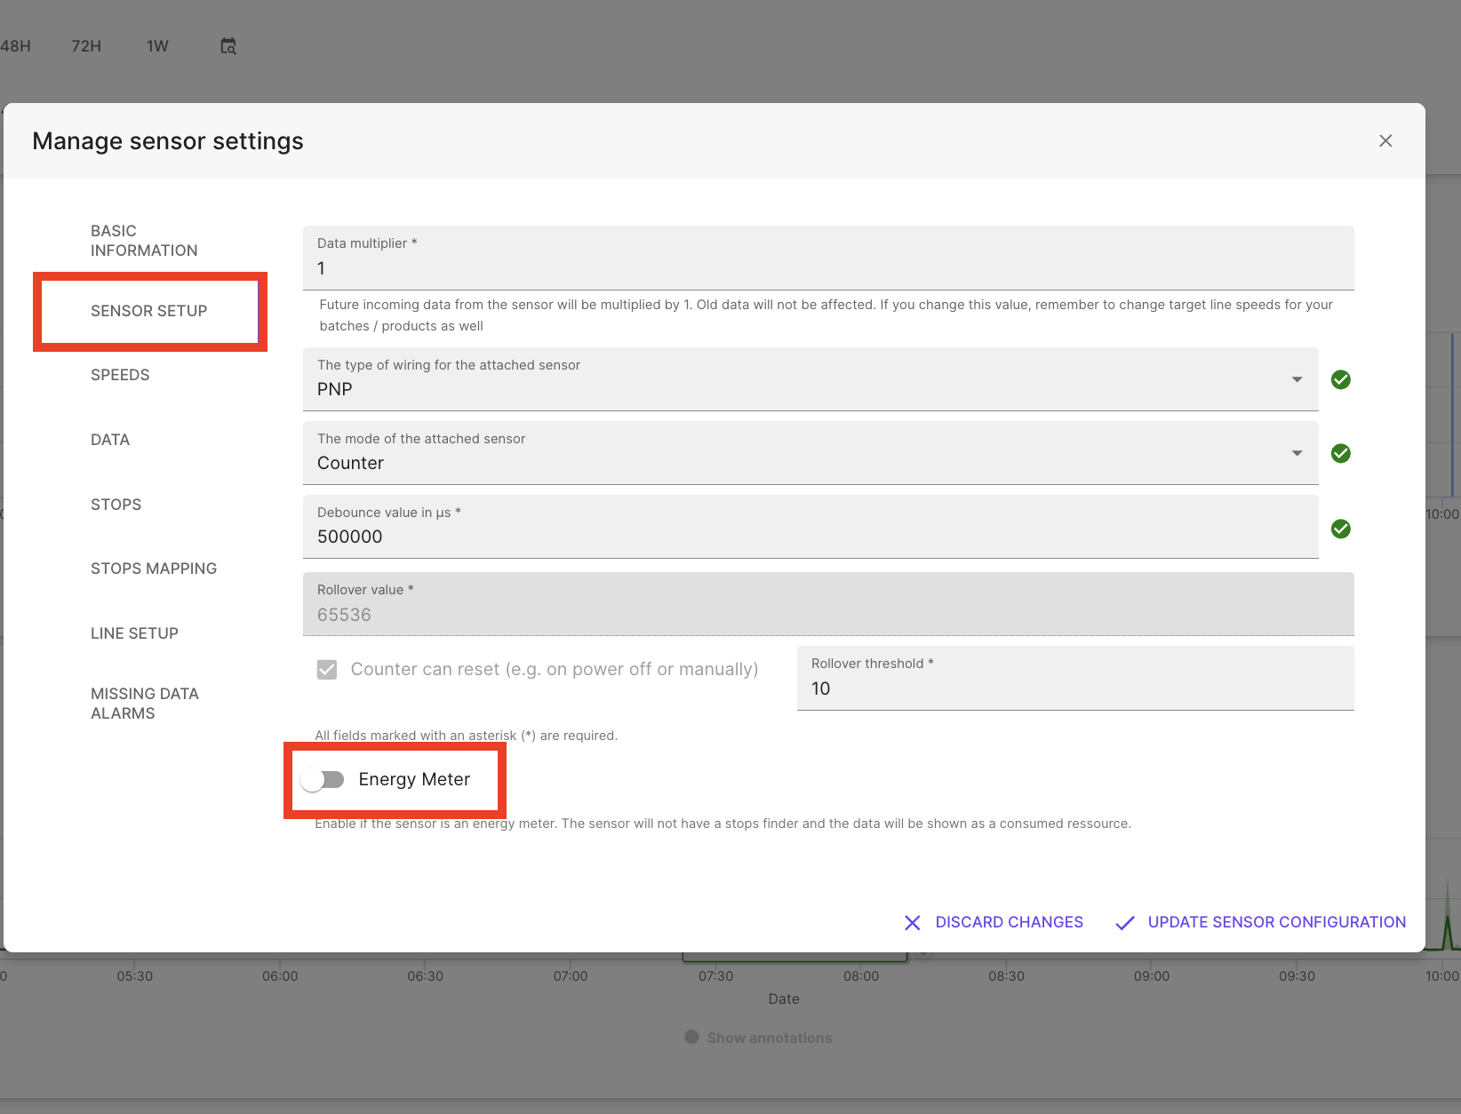This screenshot has width=1461, height=1114.
Task: Select the 72H time range
Action: point(86,46)
